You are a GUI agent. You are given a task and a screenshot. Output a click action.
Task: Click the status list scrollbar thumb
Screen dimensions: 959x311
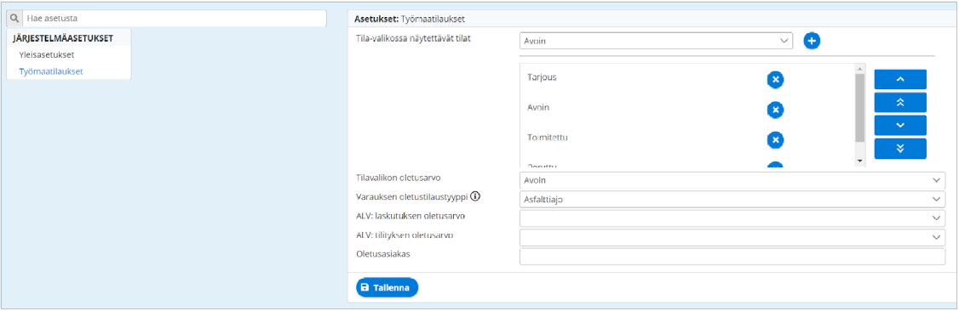[860, 108]
